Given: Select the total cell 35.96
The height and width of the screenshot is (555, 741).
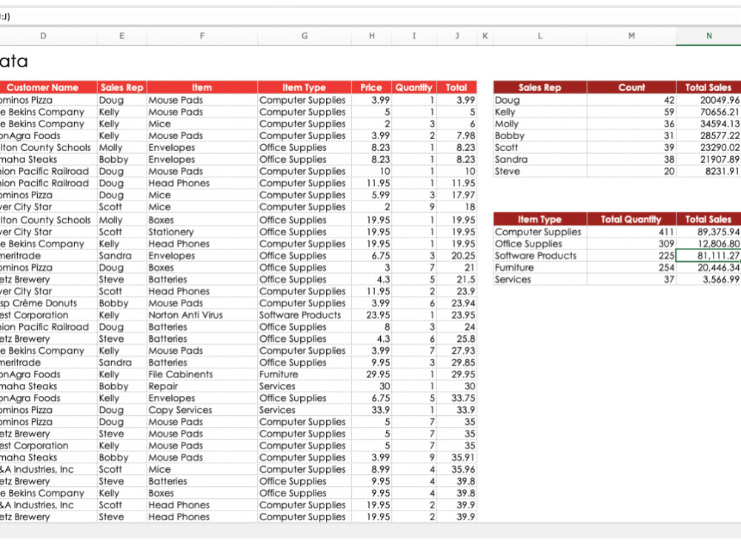Looking at the screenshot, I should pyautogui.click(x=457, y=469).
